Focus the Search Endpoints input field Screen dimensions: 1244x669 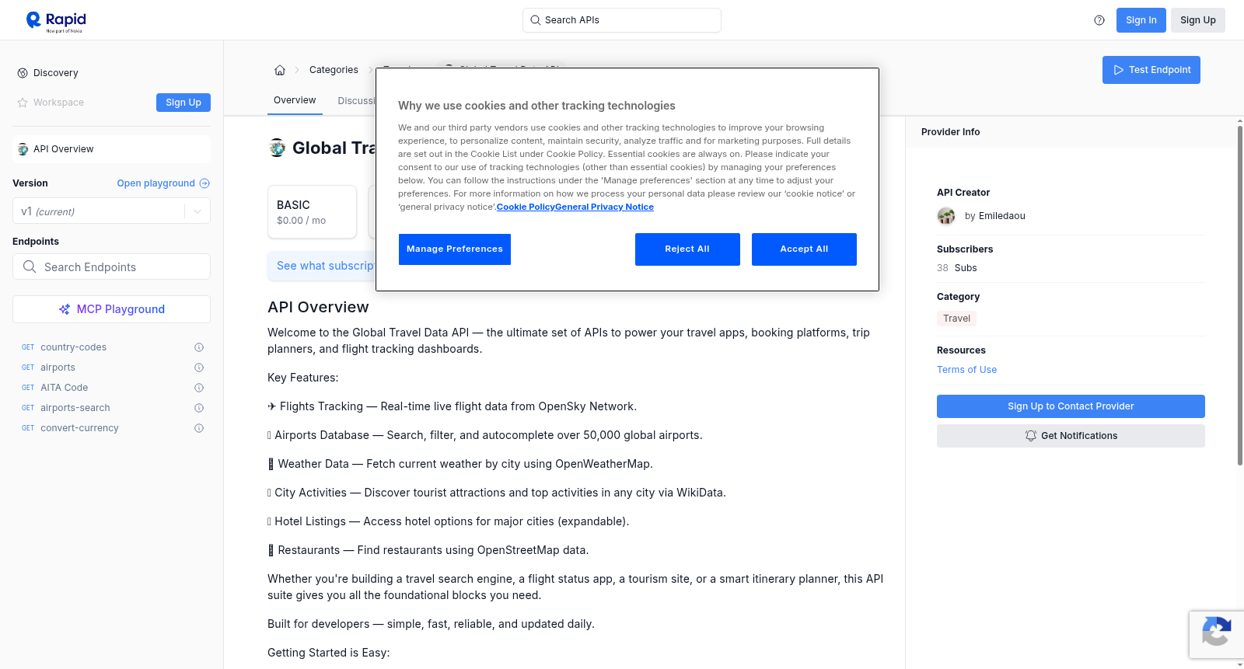(111, 267)
